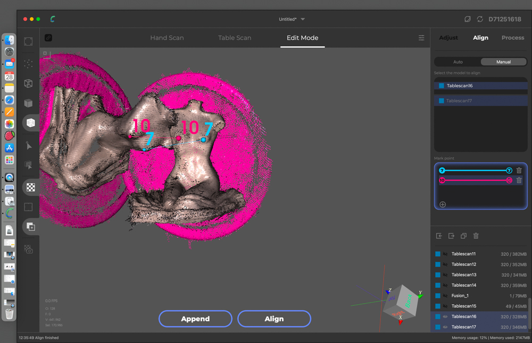Toggle visibility of Fusion_1

(445, 296)
